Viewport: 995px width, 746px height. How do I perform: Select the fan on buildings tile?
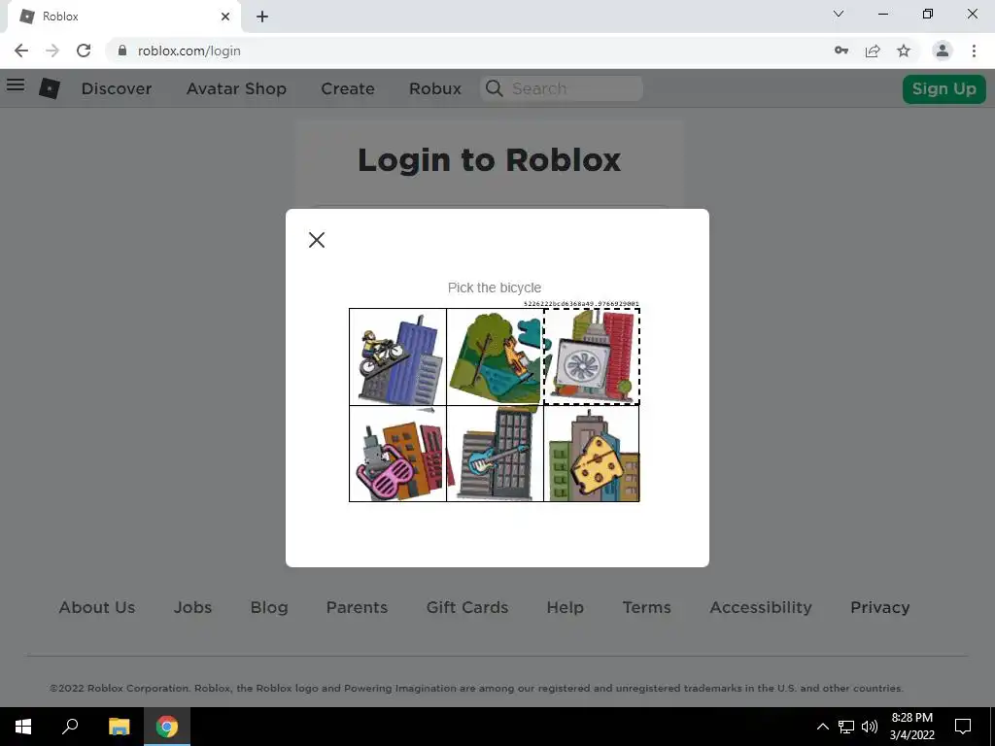pos(592,356)
